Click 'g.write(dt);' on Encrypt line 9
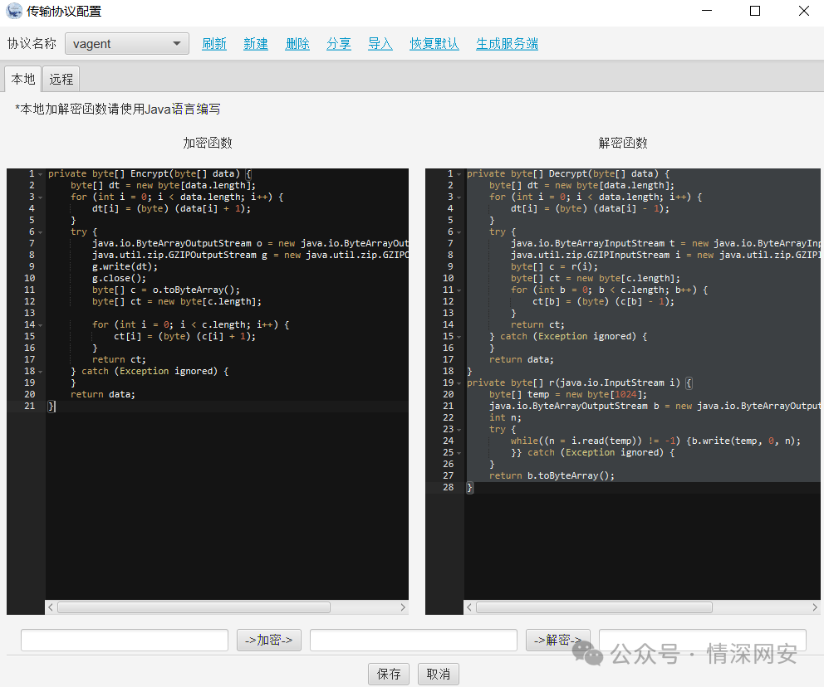Viewport: 824px width, 687px height. tap(125, 267)
